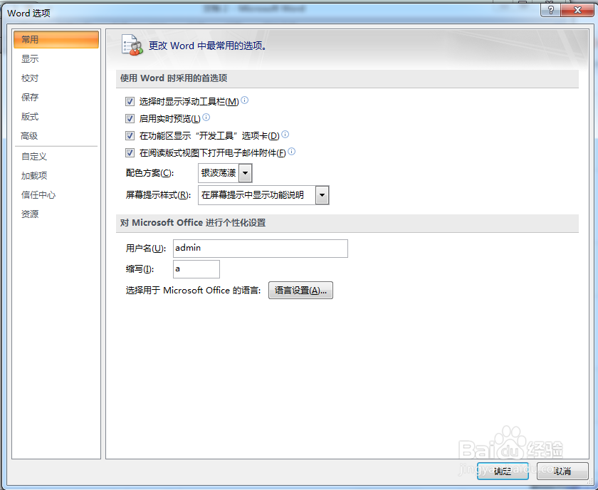Go to the 信任中心 category
Viewport: 598px width, 490px height.
pyautogui.click(x=56, y=195)
